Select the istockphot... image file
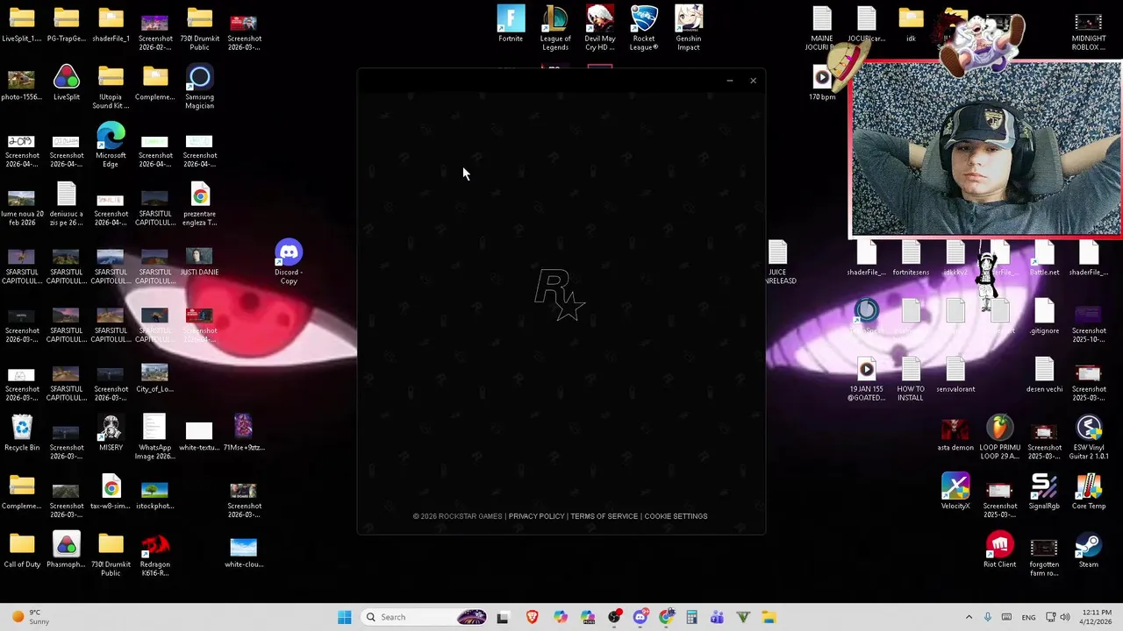The height and width of the screenshot is (631, 1123). point(154,493)
